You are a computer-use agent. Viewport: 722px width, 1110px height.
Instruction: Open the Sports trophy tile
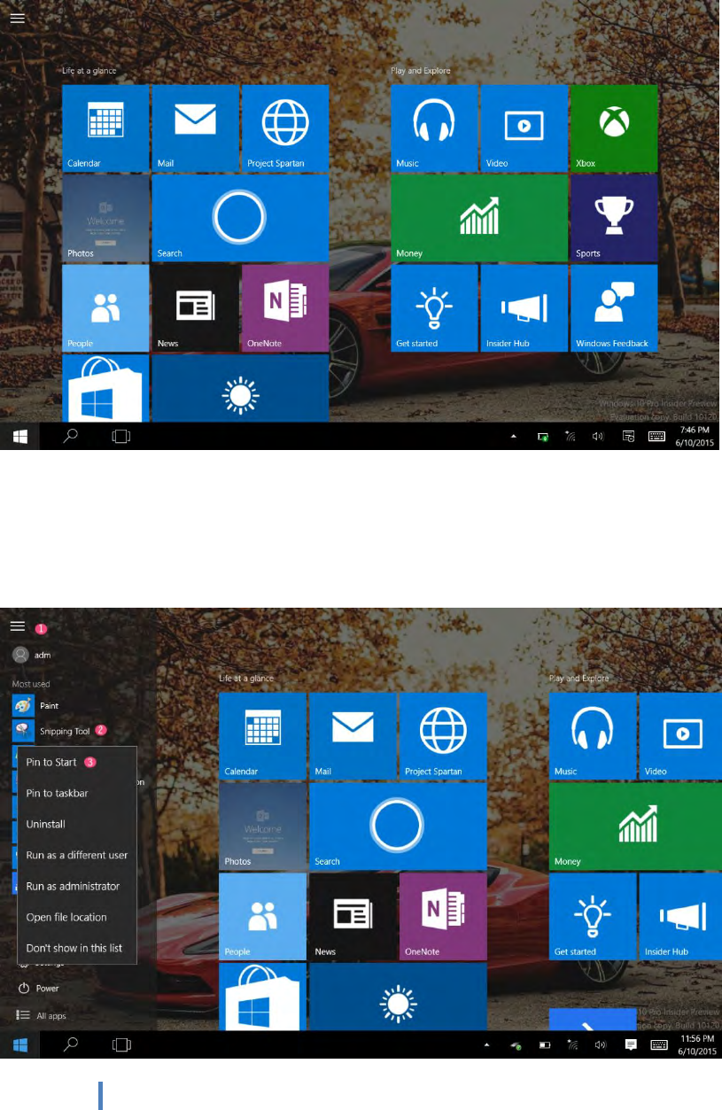tap(614, 218)
